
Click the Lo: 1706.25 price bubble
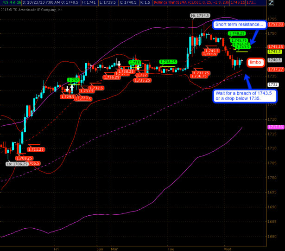[16, 164]
